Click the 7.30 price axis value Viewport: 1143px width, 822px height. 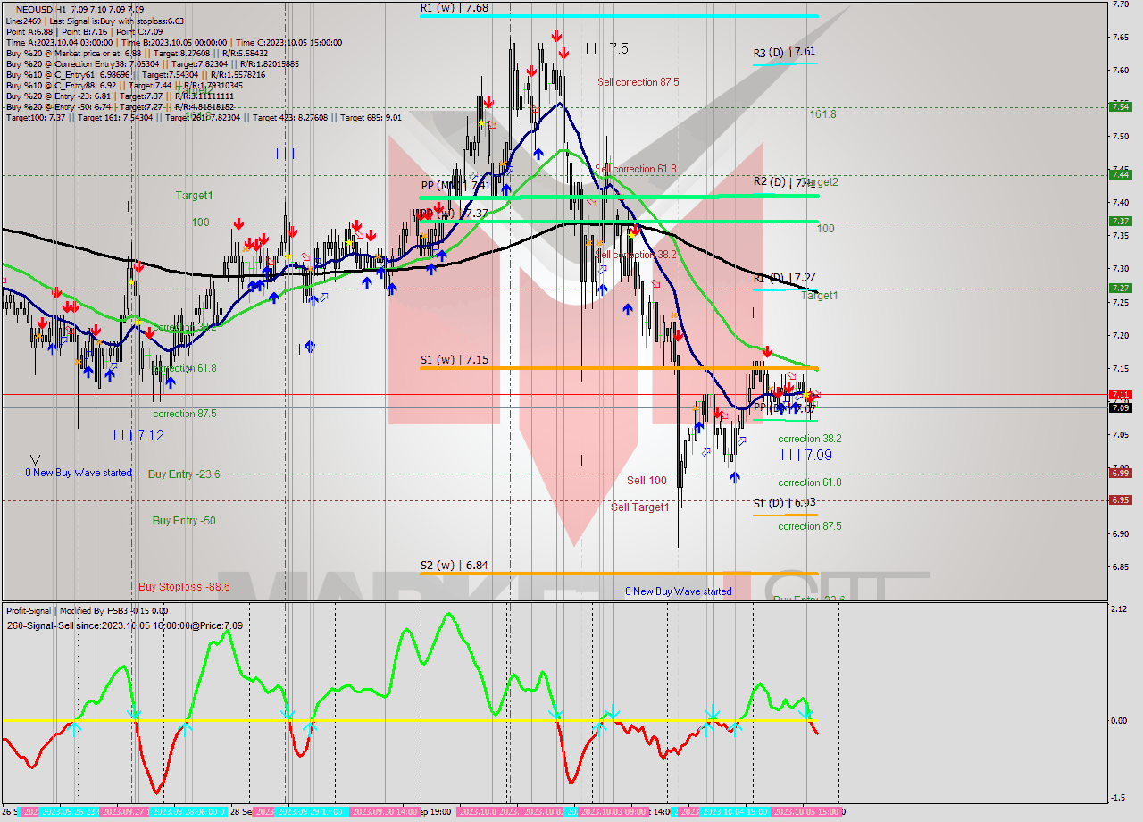coord(1120,268)
